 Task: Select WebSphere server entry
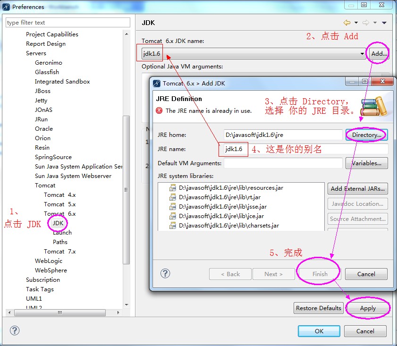[51, 270]
